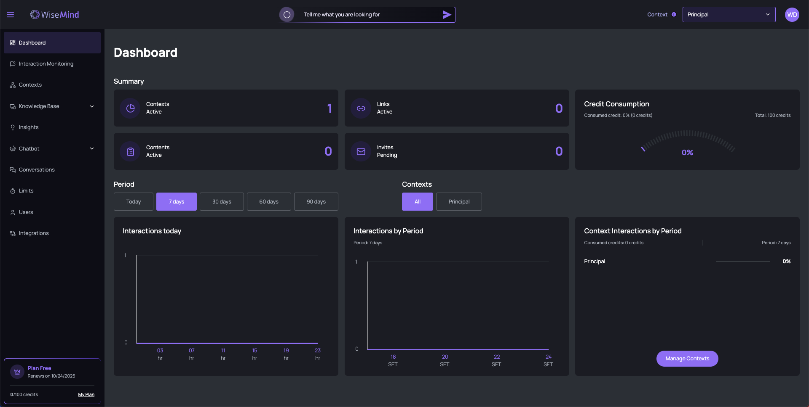The image size is (809, 407).
Task: Click the Plan Free crown icon
Action: point(17,372)
